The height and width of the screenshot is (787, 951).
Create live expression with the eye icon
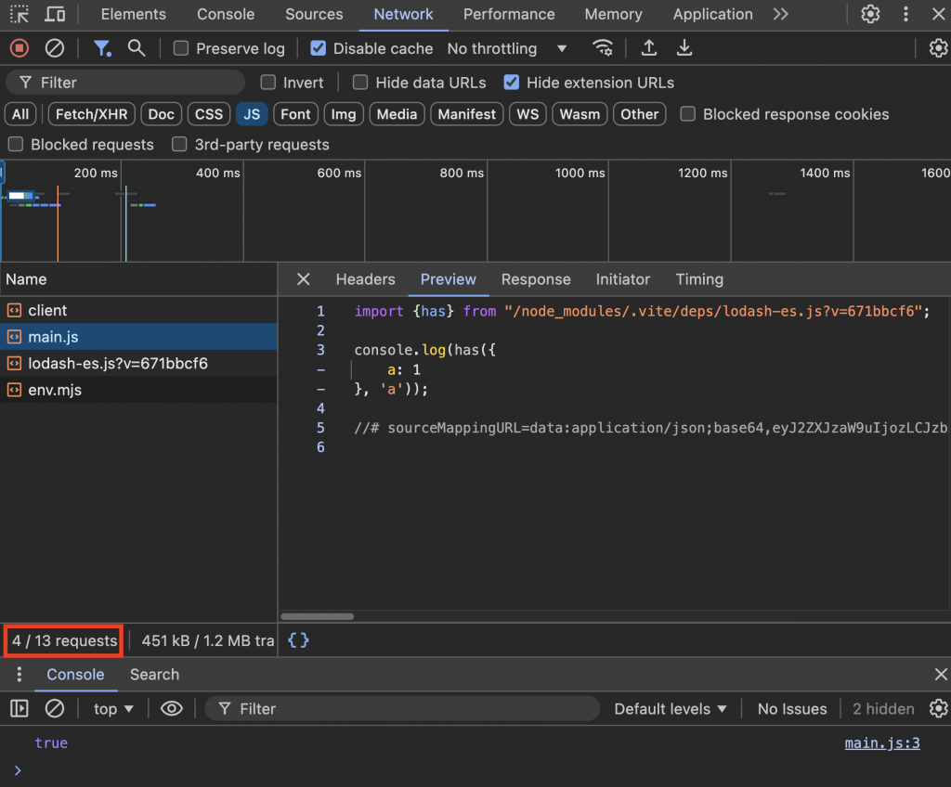click(171, 709)
